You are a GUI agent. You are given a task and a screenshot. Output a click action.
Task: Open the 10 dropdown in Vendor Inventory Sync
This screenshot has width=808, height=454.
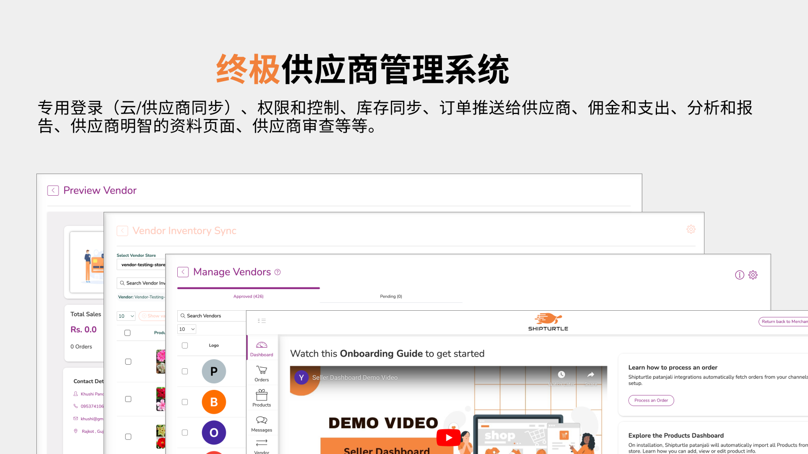click(126, 316)
